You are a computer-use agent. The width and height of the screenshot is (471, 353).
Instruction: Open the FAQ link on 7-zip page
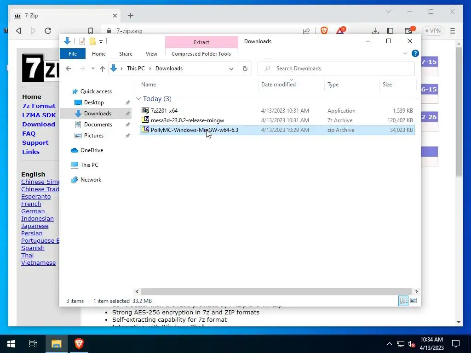click(x=29, y=134)
